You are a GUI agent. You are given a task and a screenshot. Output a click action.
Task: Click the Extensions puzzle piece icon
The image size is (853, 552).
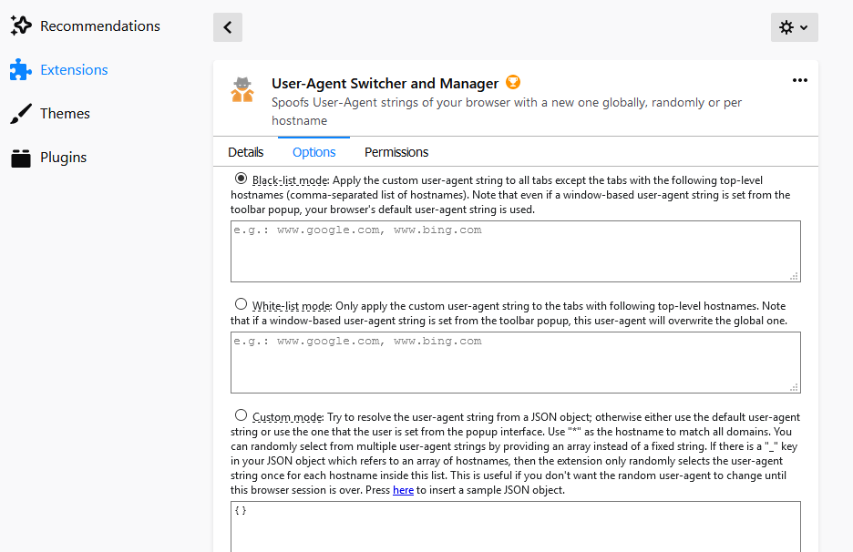21,70
